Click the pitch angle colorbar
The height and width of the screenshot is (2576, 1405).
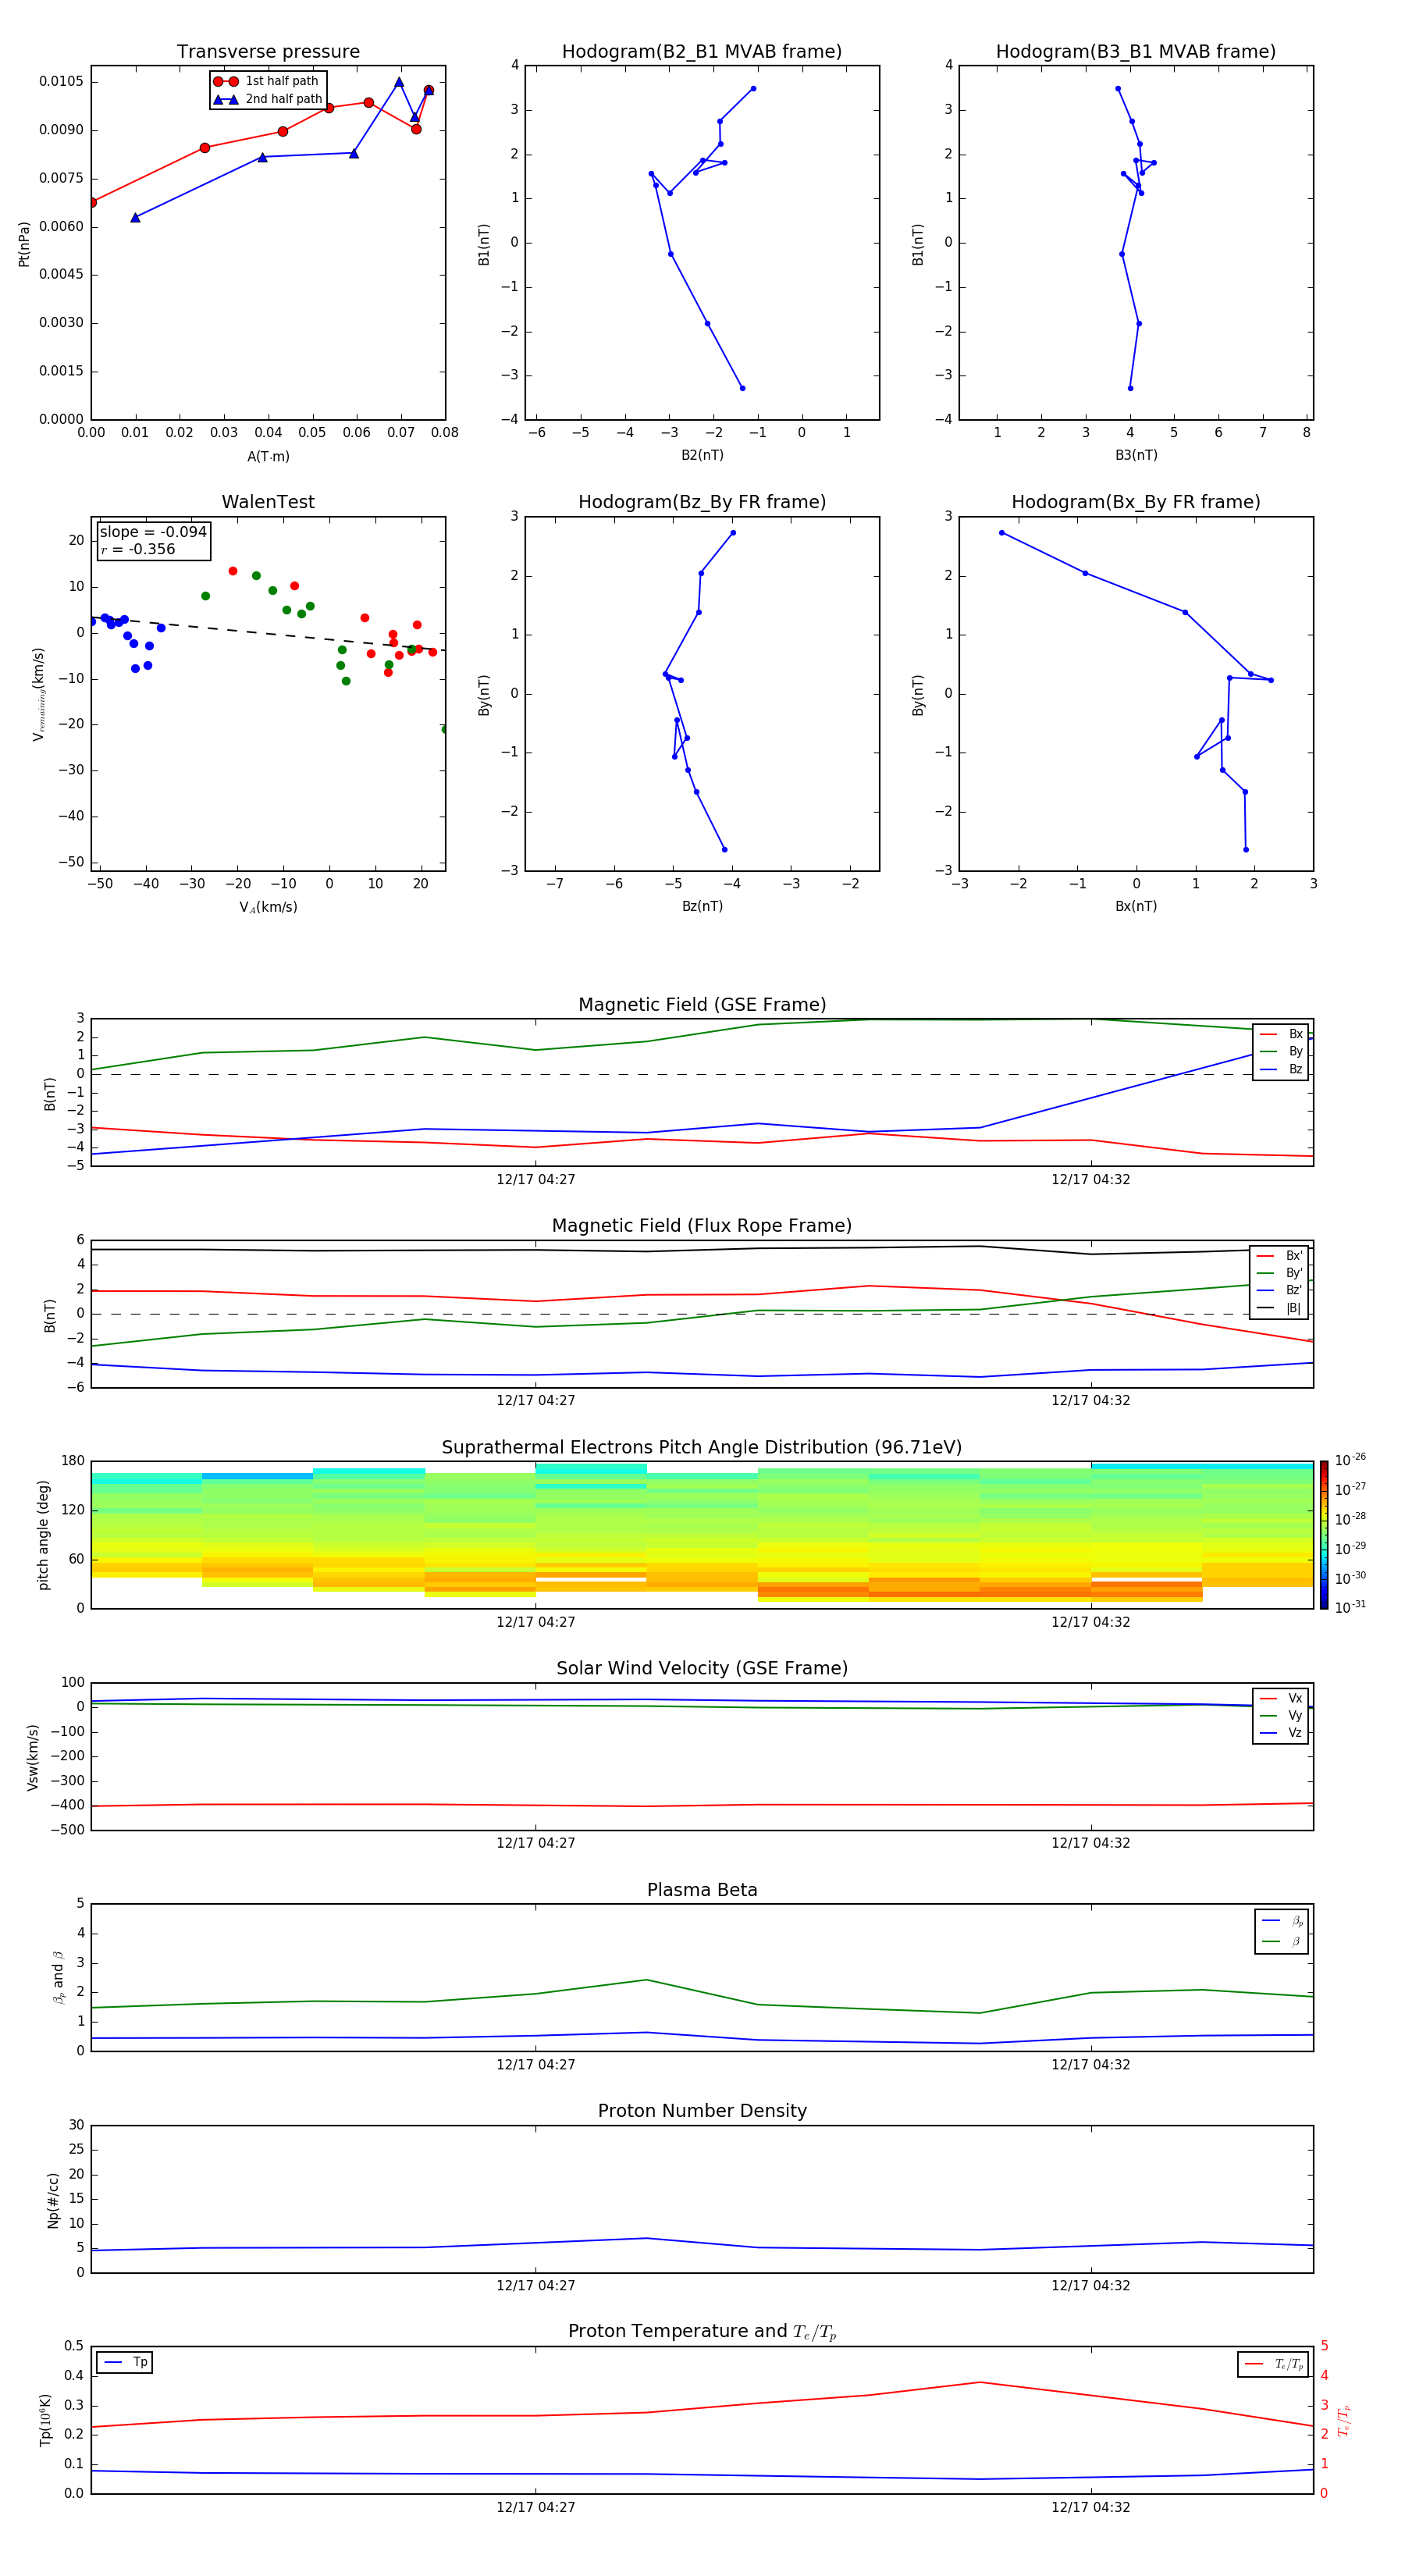tap(1324, 1535)
